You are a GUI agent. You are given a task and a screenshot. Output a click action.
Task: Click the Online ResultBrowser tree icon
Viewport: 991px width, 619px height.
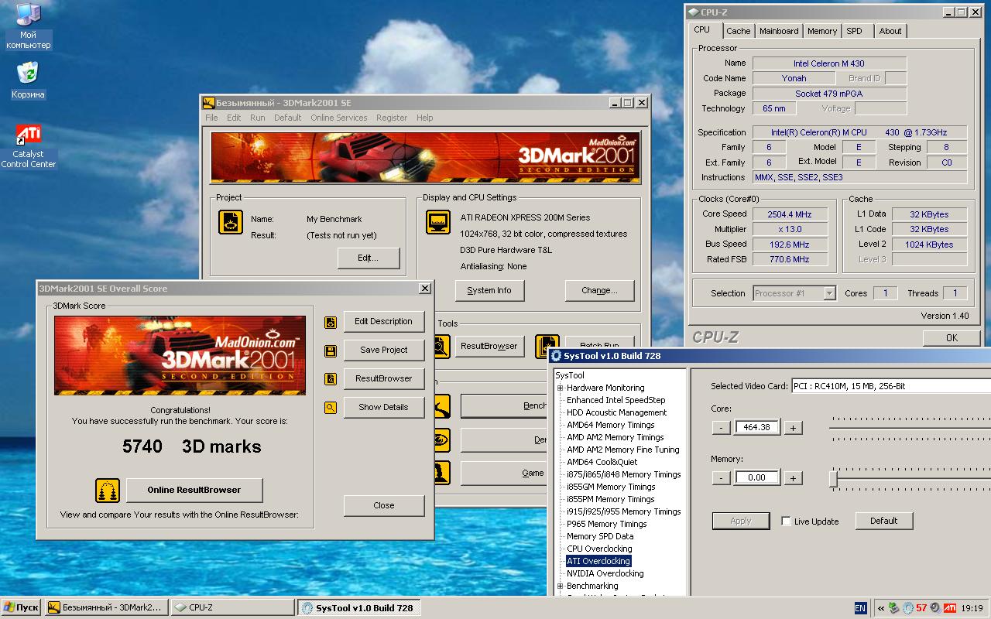108,491
